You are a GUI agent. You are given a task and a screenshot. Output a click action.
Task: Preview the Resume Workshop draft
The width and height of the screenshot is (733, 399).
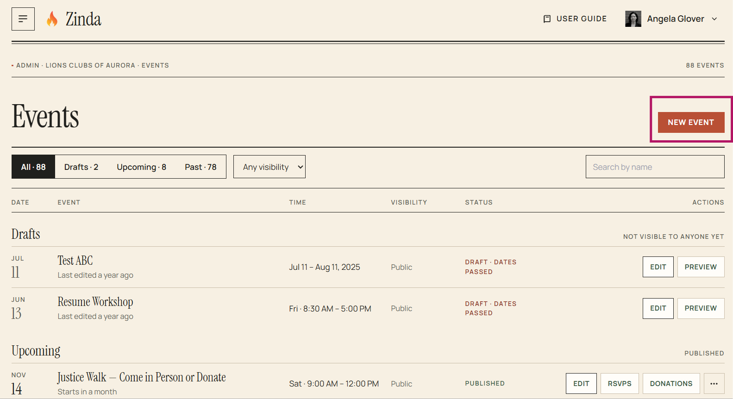pos(701,308)
